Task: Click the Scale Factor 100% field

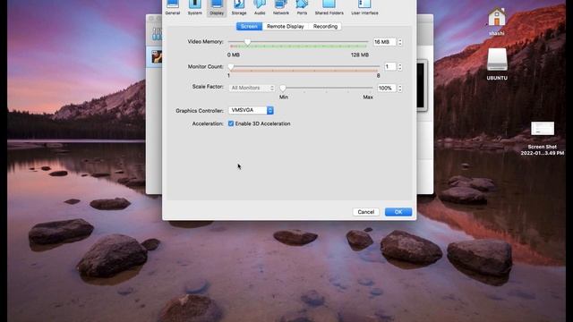Action: pos(387,88)
